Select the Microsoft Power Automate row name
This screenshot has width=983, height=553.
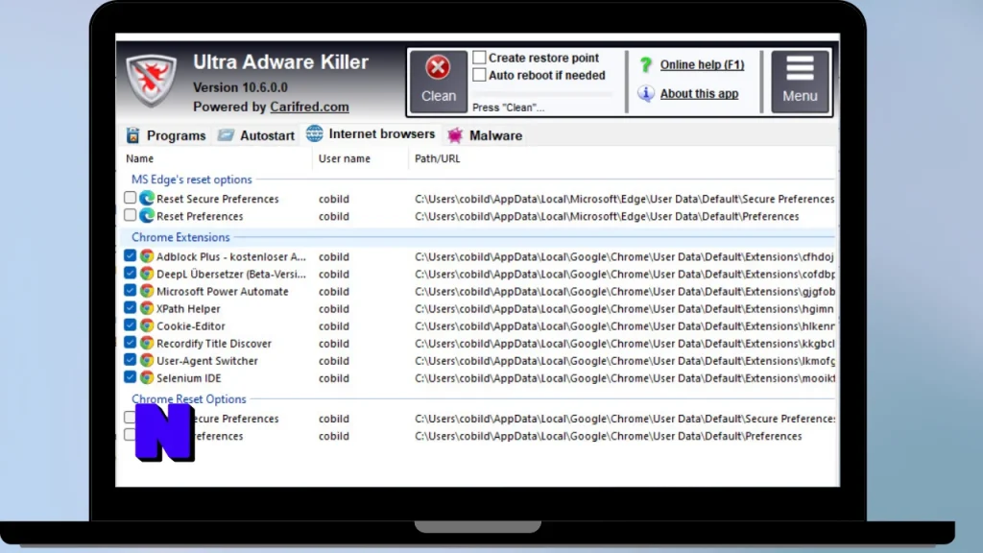(x=223, y=291)
